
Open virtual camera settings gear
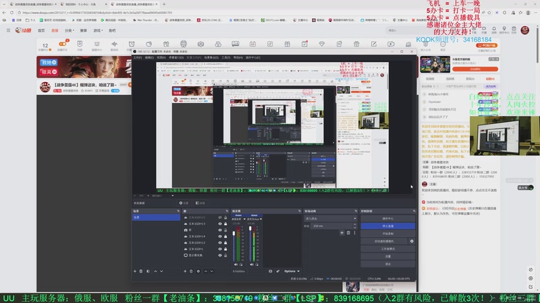412,241
